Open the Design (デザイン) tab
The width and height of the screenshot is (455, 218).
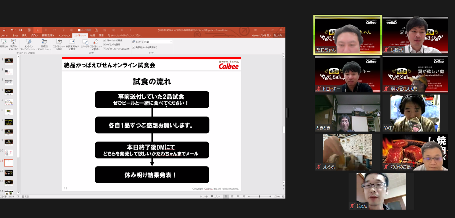tap(34, 36)
